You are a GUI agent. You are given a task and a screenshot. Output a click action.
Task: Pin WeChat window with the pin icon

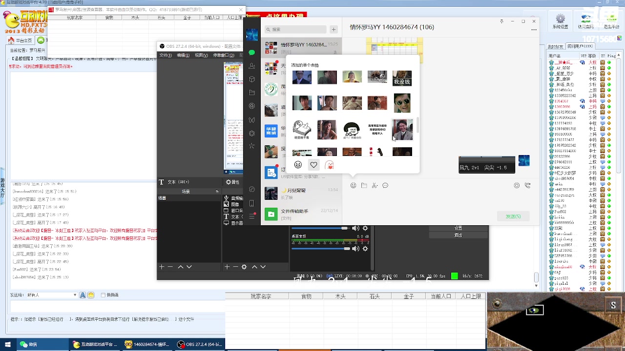pos(502,21)
